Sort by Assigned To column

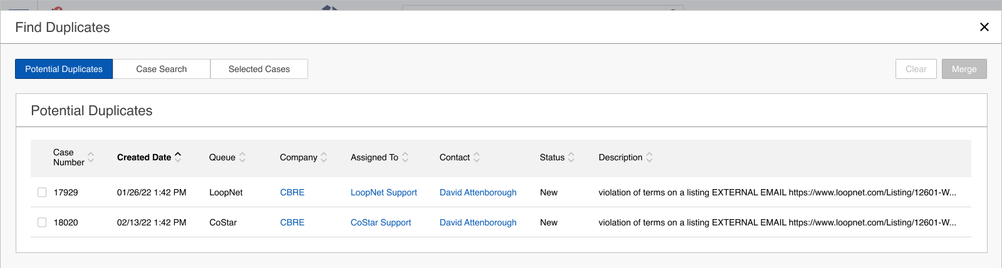pyautogui.click(x=405, y=157)
